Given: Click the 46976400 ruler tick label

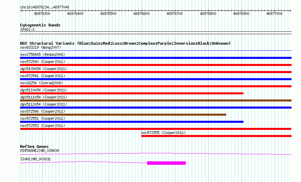Looking at the screenshot, I should coord(75,14).
